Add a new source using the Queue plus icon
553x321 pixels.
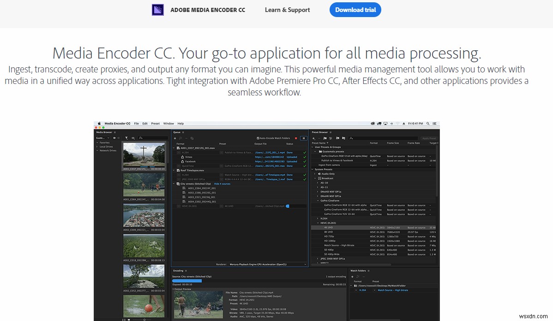point(174,138)
